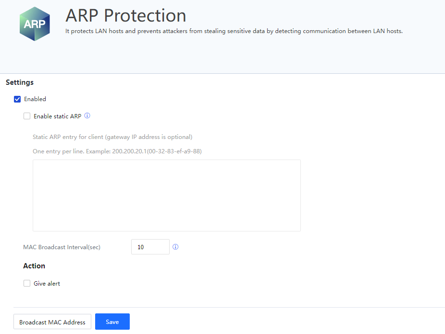Click the "Static ARP entry for client" hint text
The image size is (445, 334).
click(x=112, y=137)
